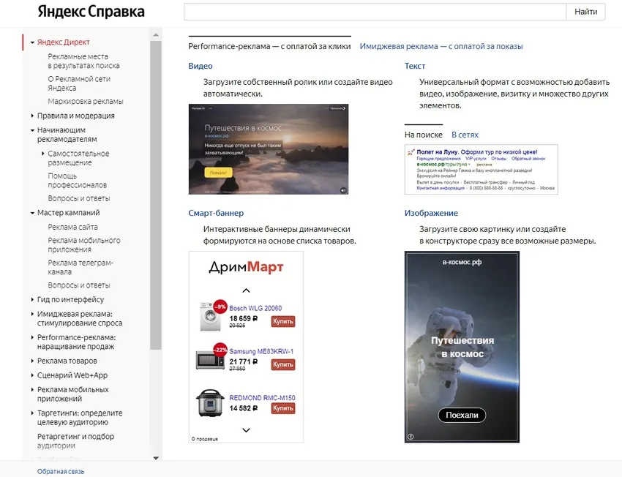Image resolution: width=622 pixels, height=477 pixels.
Task: Click the volume icon on the video banner
Action: pyautogui.click(x=343, y=190)
